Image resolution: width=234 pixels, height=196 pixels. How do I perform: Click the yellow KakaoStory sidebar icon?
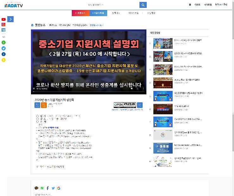[3, 60]
